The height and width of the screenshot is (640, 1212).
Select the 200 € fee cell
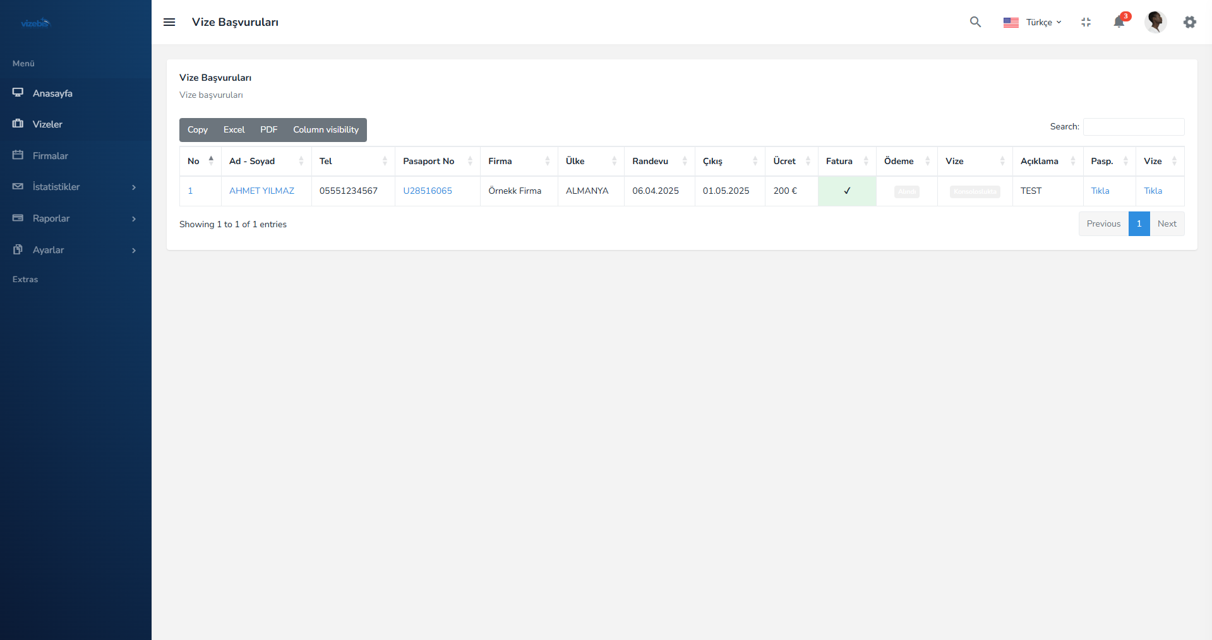point(791,191)
